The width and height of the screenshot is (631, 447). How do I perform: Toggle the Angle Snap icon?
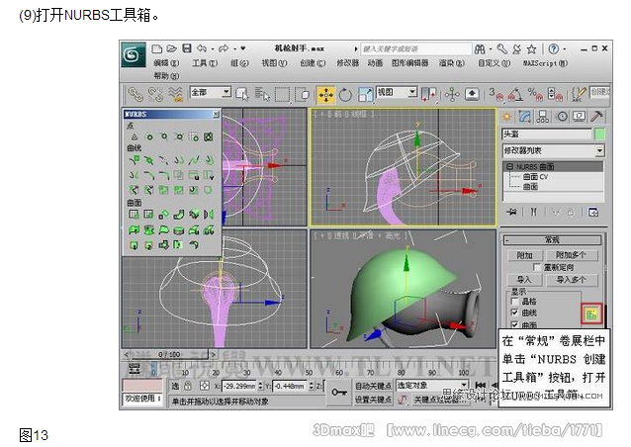pos(515,95)
